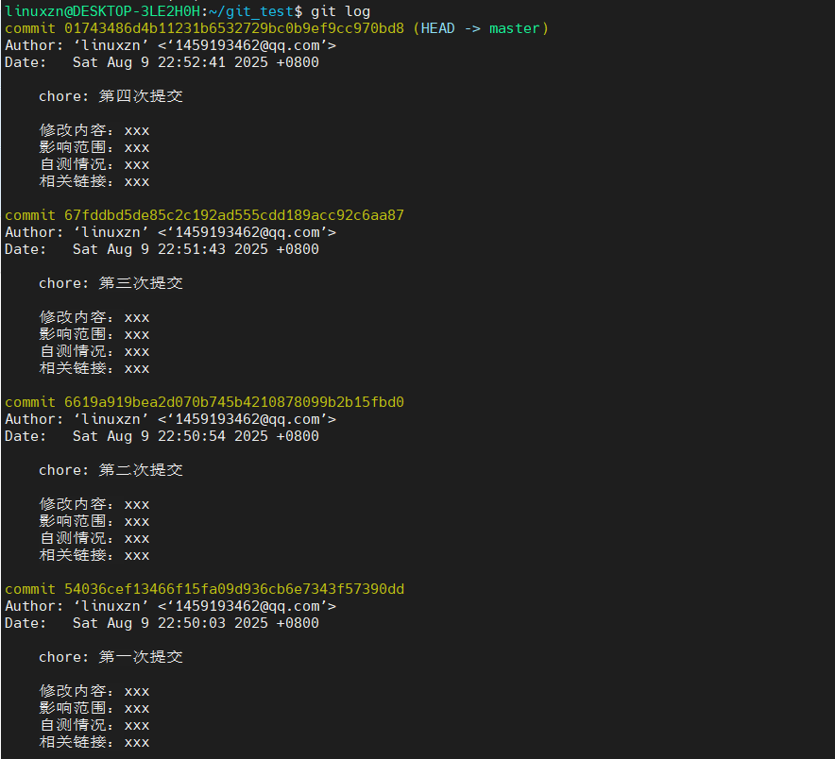835x759 pixels.
Task: Click the 'chore: 第四次提交' commit message
Action: pos(111,96)
